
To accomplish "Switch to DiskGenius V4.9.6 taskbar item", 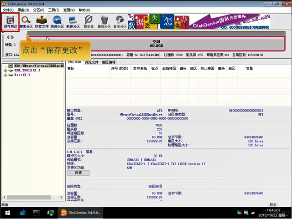I will tap(80, 213).
